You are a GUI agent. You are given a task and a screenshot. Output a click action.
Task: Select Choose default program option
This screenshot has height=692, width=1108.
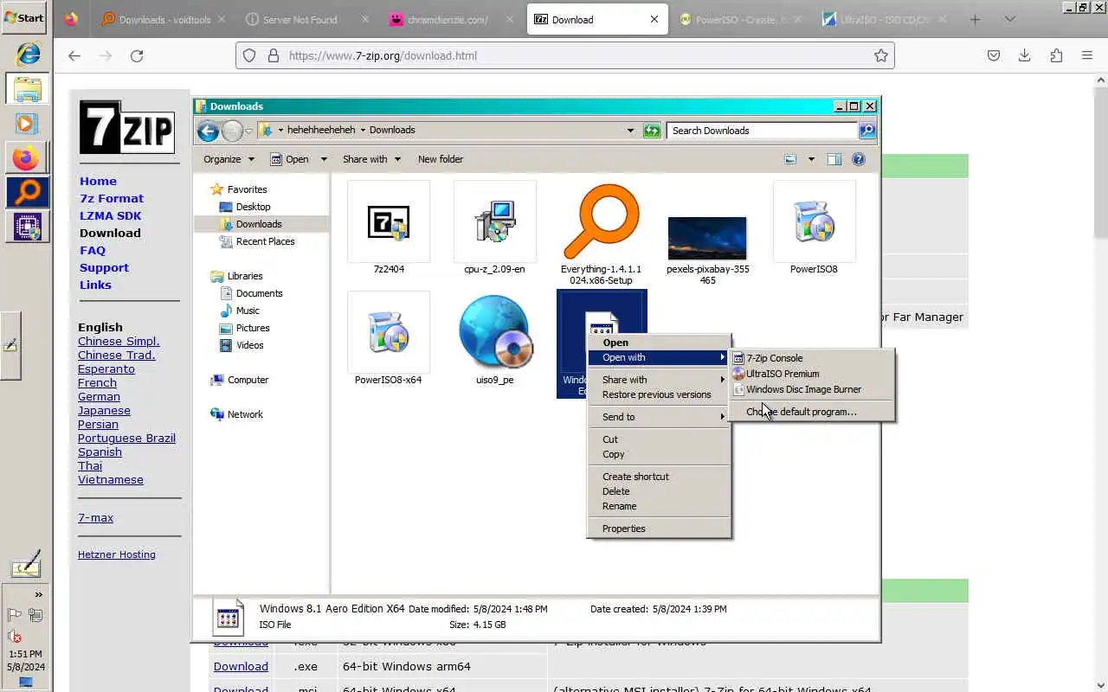coord(811,412)
